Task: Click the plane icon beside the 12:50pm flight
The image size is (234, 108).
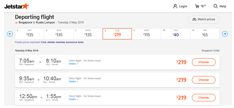Action: point(42,97)
